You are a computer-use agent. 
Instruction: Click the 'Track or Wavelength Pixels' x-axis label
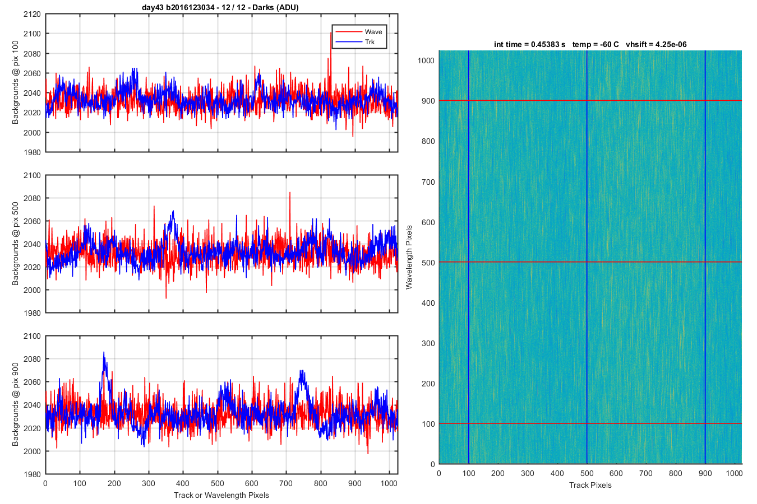click(221, 495)
